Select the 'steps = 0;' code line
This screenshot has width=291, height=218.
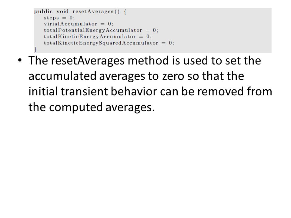point(59,18)
